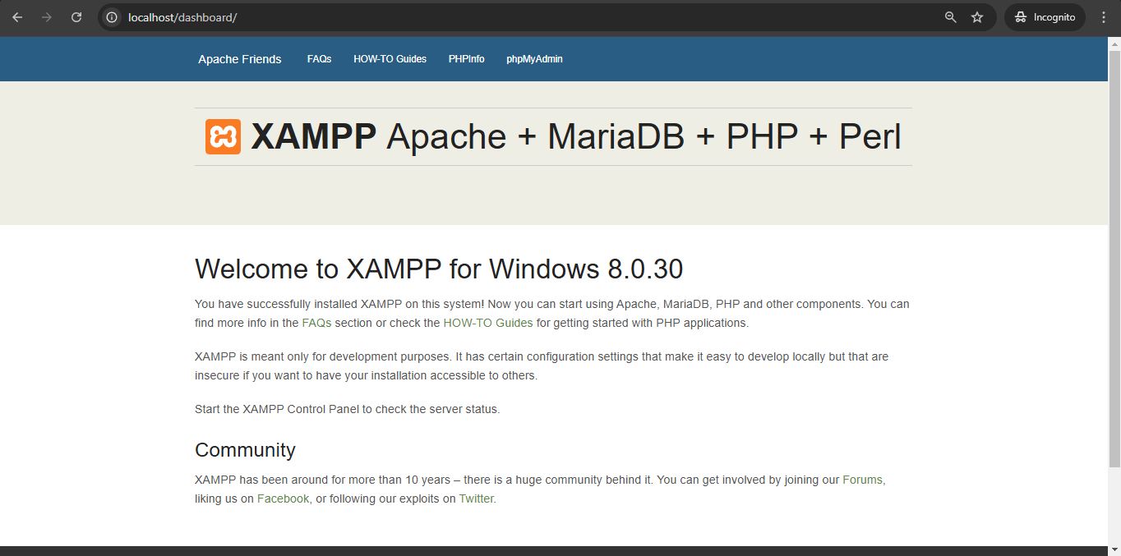Visit the Twitter link under Community

point(477,499)
